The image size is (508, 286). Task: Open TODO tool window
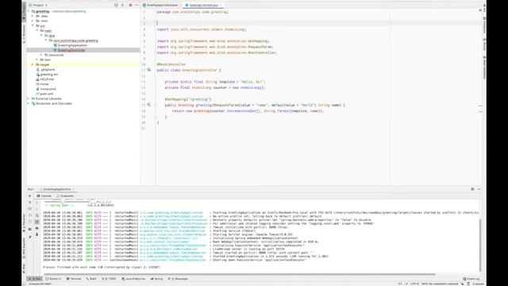(x=109, y=279)
